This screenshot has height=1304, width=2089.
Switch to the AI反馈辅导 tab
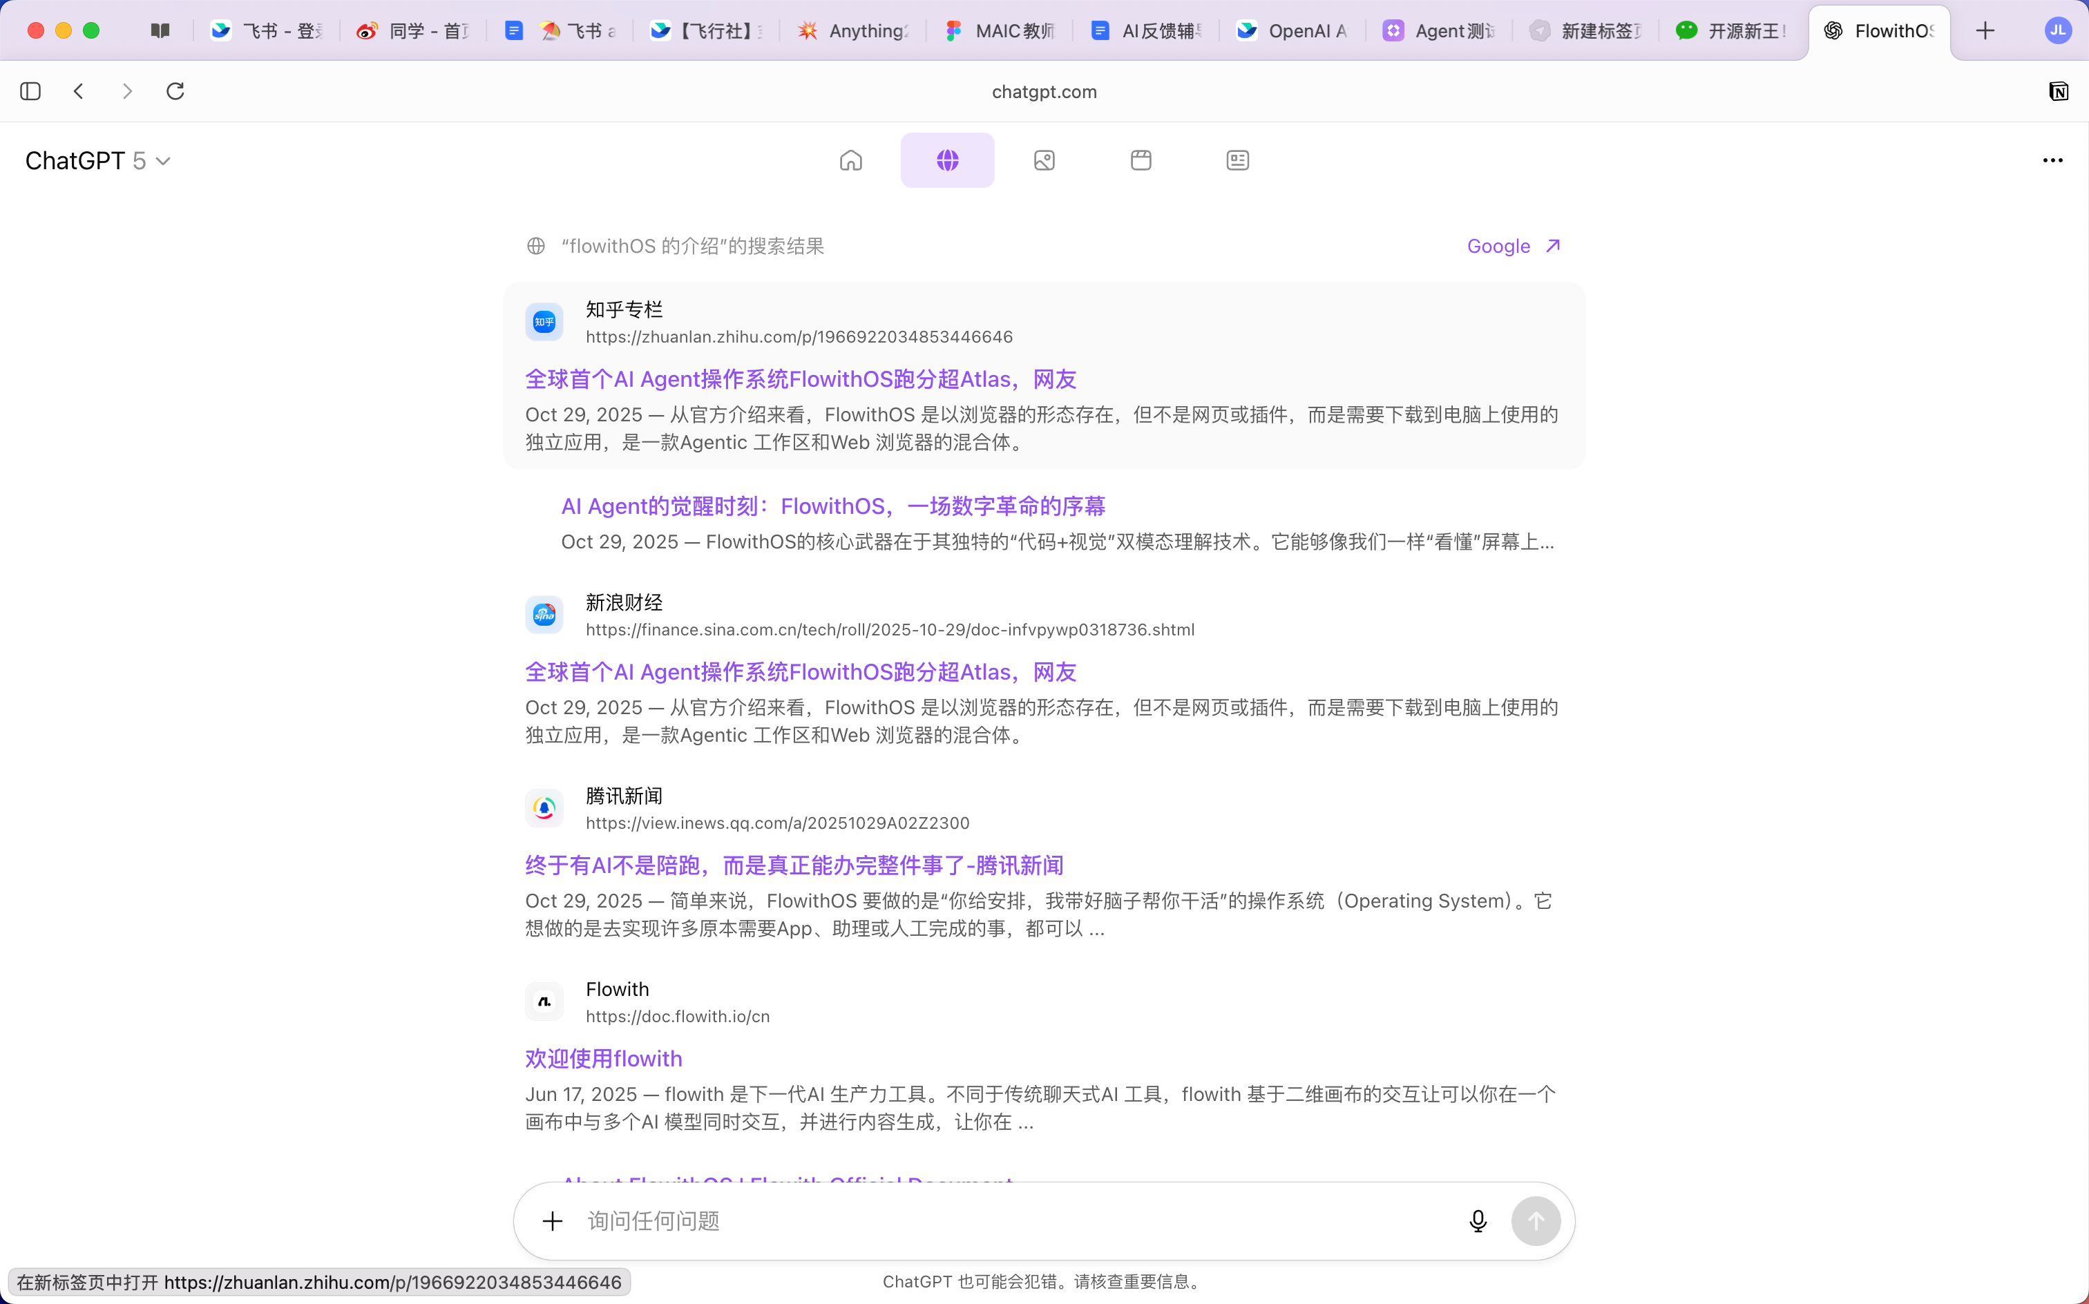pos(1145,31)
